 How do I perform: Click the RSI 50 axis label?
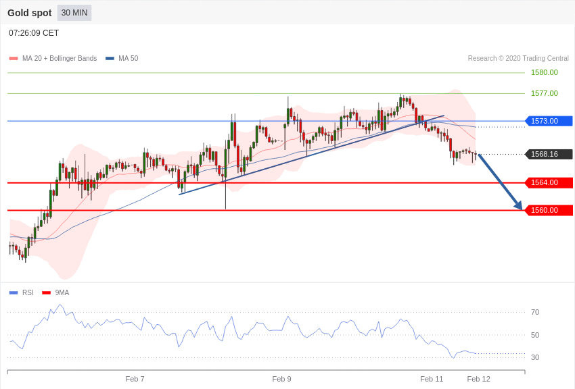535,335
